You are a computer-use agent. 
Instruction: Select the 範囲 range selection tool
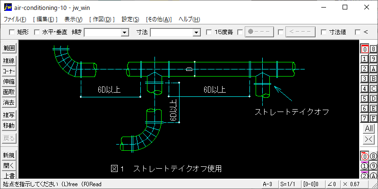click(9, 48)
